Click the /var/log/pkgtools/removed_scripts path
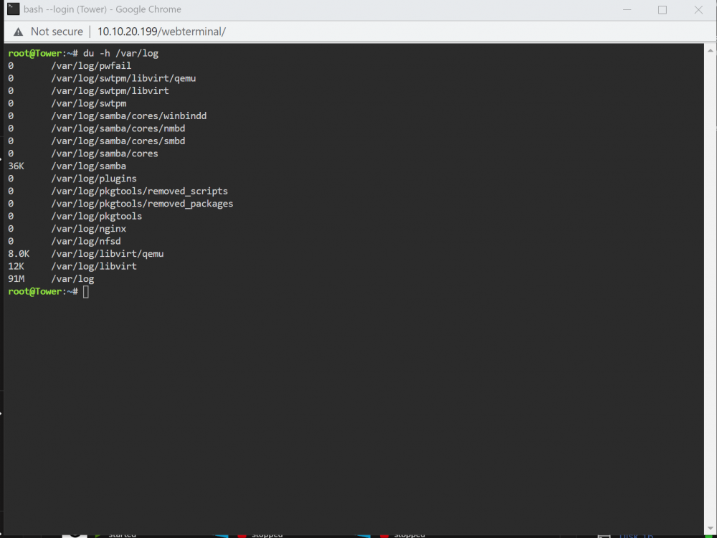This screenshot has height=538, width=717. (x=140, y=191)
